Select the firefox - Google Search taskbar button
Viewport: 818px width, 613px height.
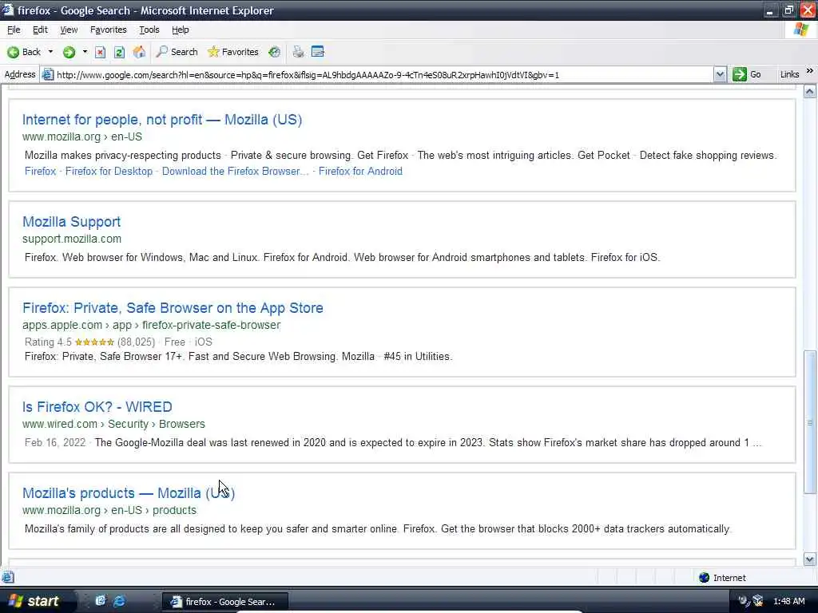click(x=224, y=602)
